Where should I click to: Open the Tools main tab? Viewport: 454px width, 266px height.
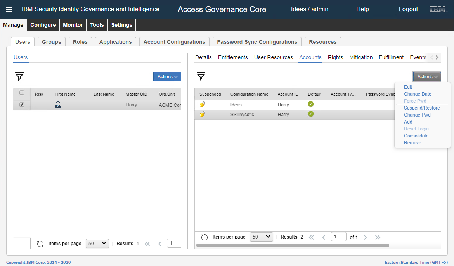(97, 25)
